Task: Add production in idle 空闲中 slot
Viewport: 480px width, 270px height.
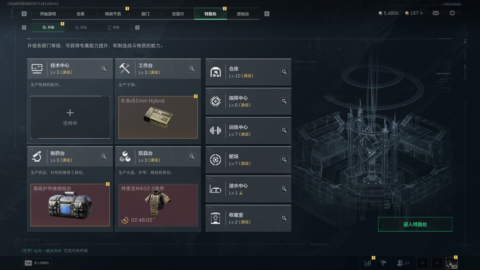Action: [x=70, y=117]
